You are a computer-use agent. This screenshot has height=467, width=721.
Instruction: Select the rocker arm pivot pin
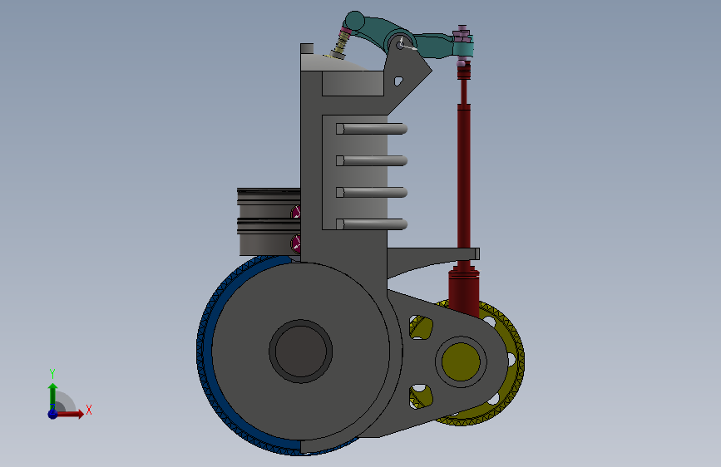401,45
